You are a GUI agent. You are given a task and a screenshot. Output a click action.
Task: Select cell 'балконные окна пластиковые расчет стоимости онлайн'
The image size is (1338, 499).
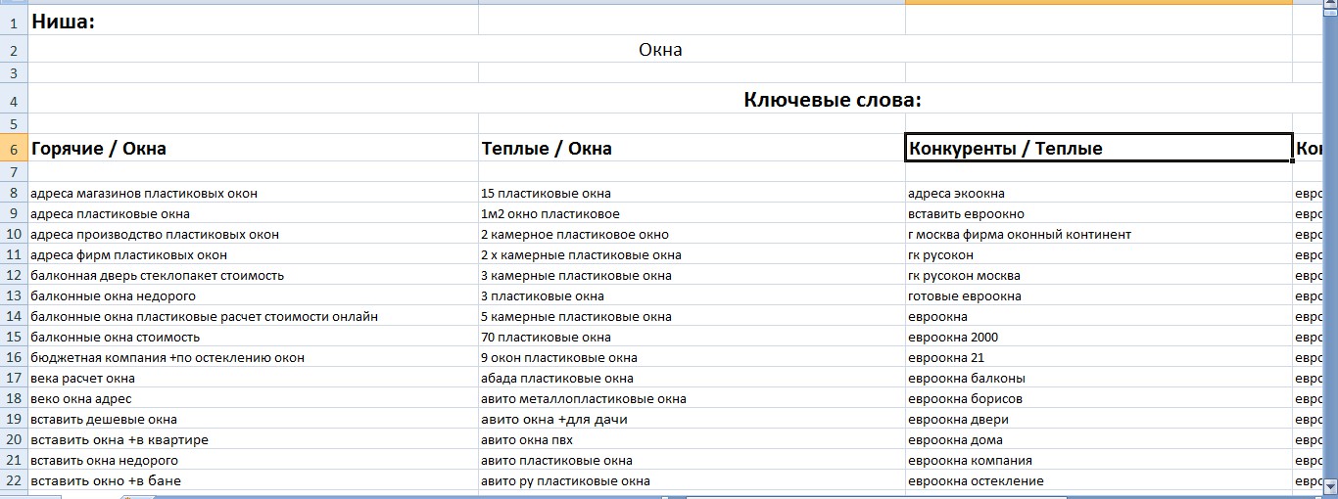click(x=254, y=316)
